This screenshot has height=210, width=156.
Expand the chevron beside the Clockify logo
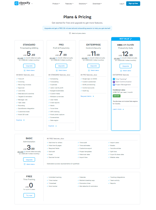[32, 4]
